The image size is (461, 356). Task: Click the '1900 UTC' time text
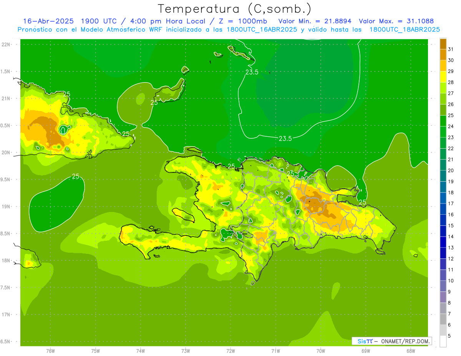(99, 21)
